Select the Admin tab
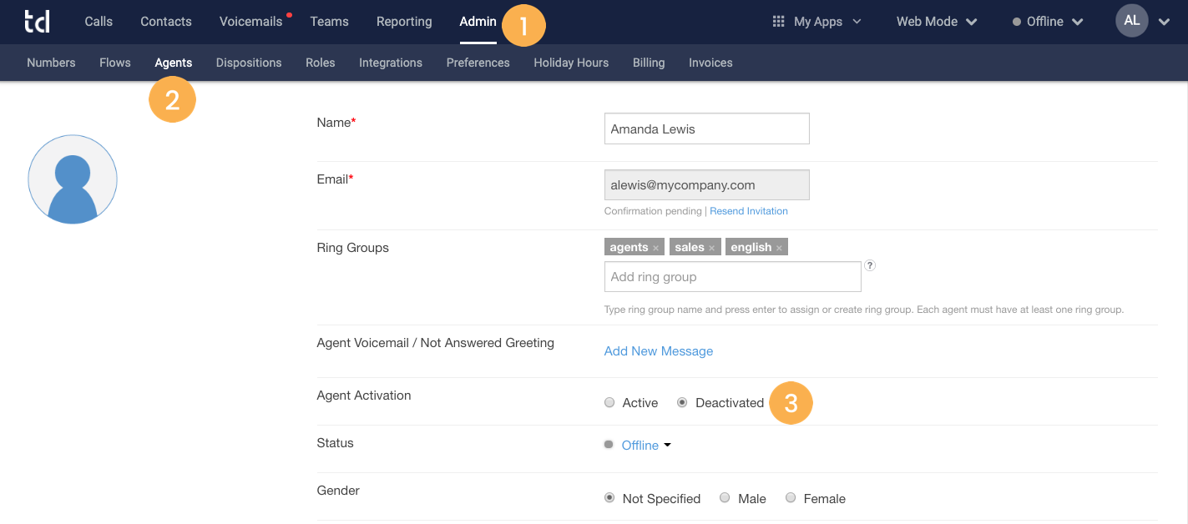Image resolution: width=1188 pixels, height=524 pixels. [478, 22]
